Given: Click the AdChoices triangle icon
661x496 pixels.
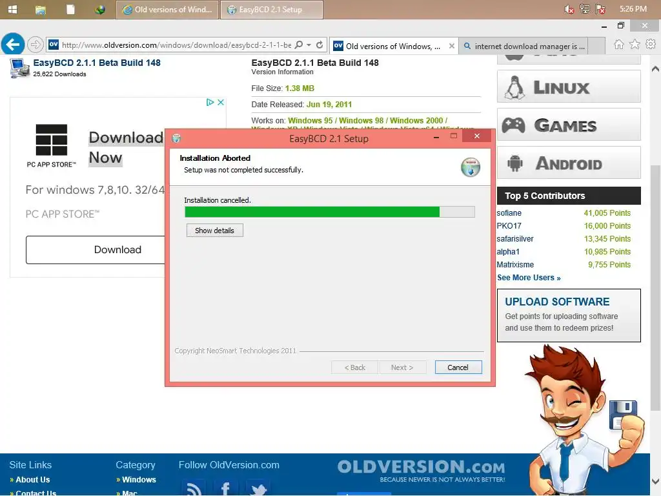Looking at the screenshot, I should [x=210, y=102].
